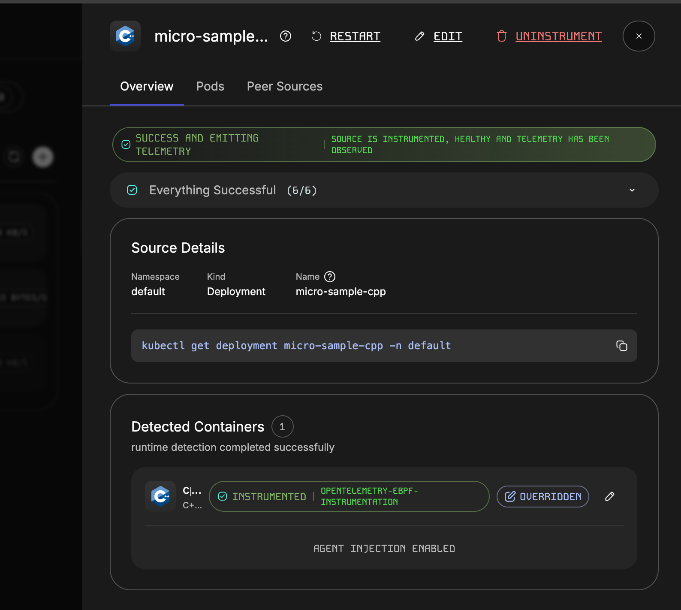Click the INSTRUMENTED status label

pyautogui.click(x=269, y=496)
